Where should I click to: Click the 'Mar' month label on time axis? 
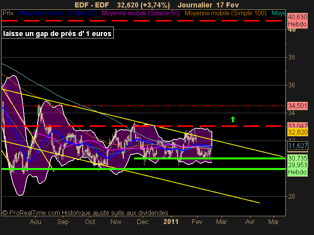point(222,222)
